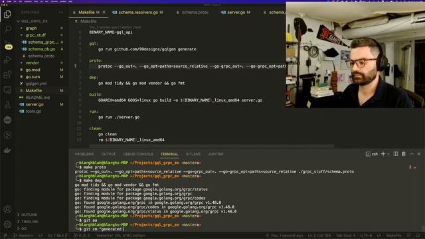Click the sync changes icon in status bar
Screen dimensions: 425x239
point(40,236)
